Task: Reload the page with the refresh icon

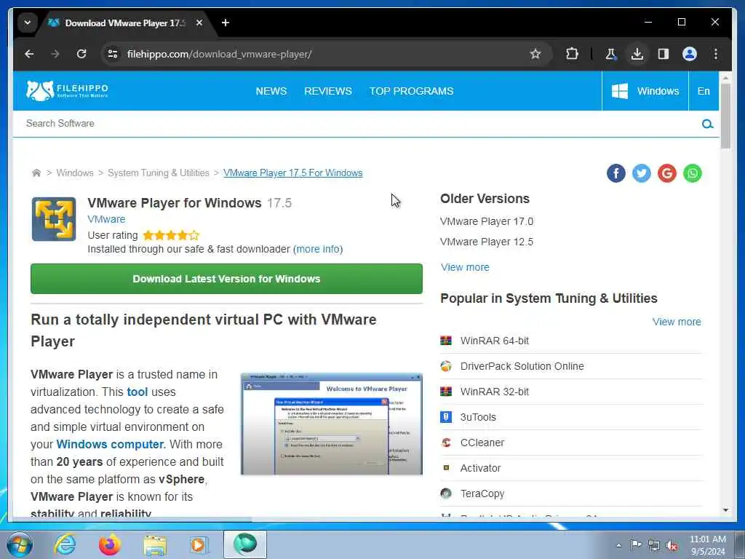Action: 81,54
